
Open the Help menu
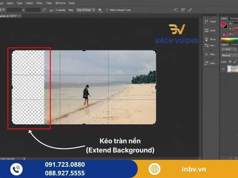point(72,3)
